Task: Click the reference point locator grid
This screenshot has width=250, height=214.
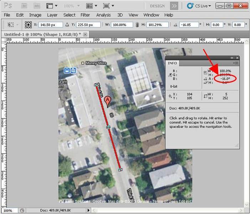Action: [28, 25]
